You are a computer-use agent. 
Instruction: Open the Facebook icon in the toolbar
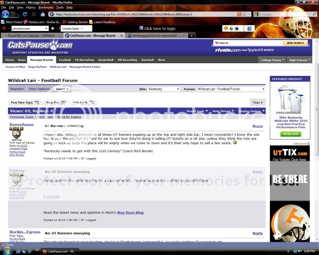tap(249, 28)
